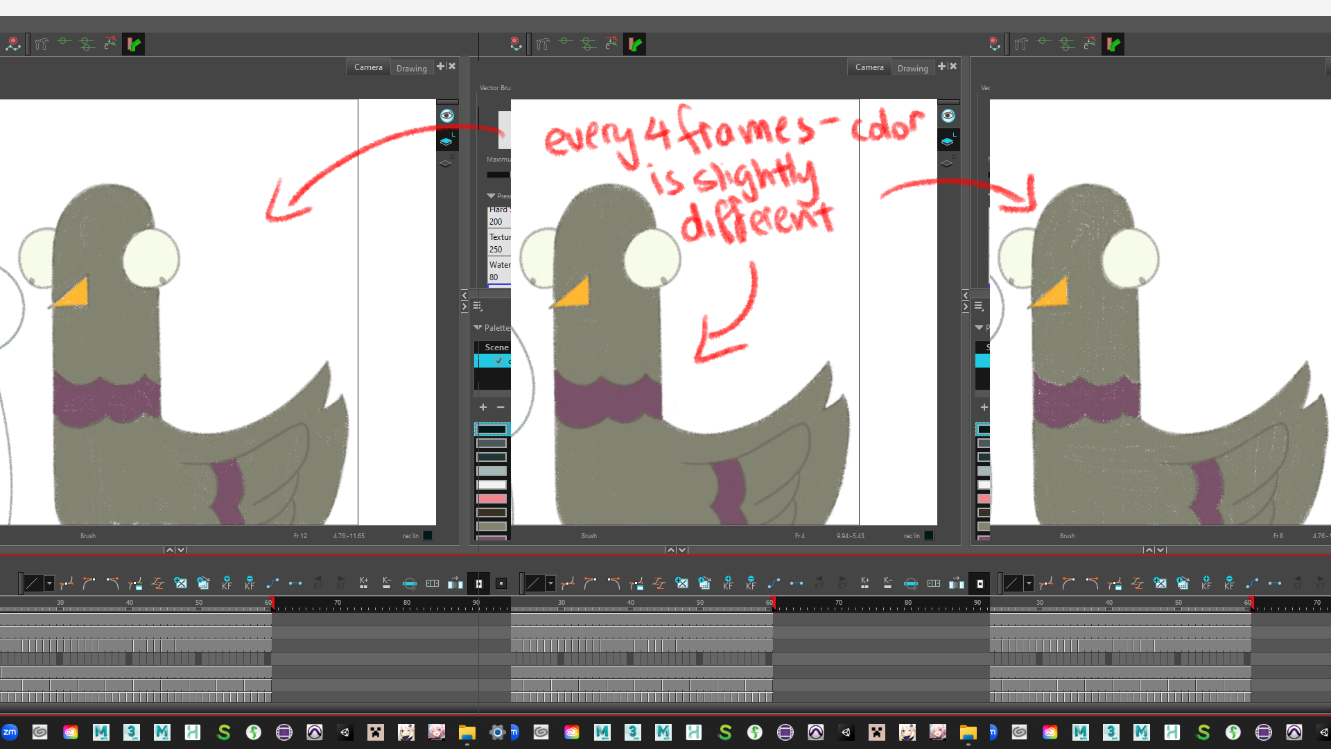Switch to the Drawing tab in the leftmost view
1331x749 pixels.
411,68
